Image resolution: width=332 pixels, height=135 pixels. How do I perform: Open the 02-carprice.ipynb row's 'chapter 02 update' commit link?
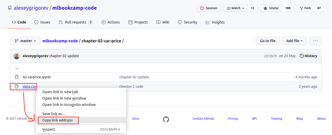(x=134, y=77)
